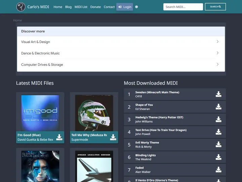Click the Login button

(125, 7)
